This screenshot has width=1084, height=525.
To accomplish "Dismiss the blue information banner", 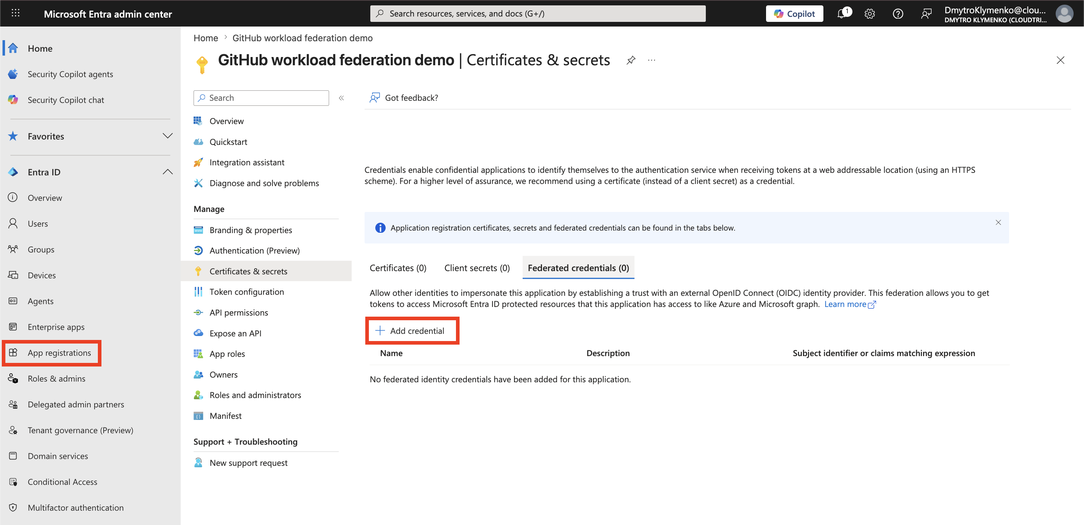I will pyautogui.click(x=998, y=222).
